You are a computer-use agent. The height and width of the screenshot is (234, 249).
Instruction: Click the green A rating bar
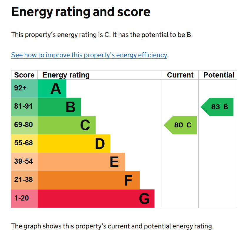[x=52, y=88]
